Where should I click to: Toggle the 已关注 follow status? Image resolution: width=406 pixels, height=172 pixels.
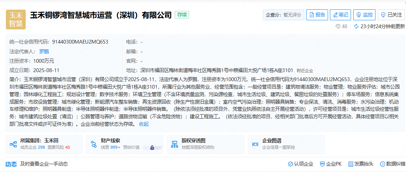391,15
